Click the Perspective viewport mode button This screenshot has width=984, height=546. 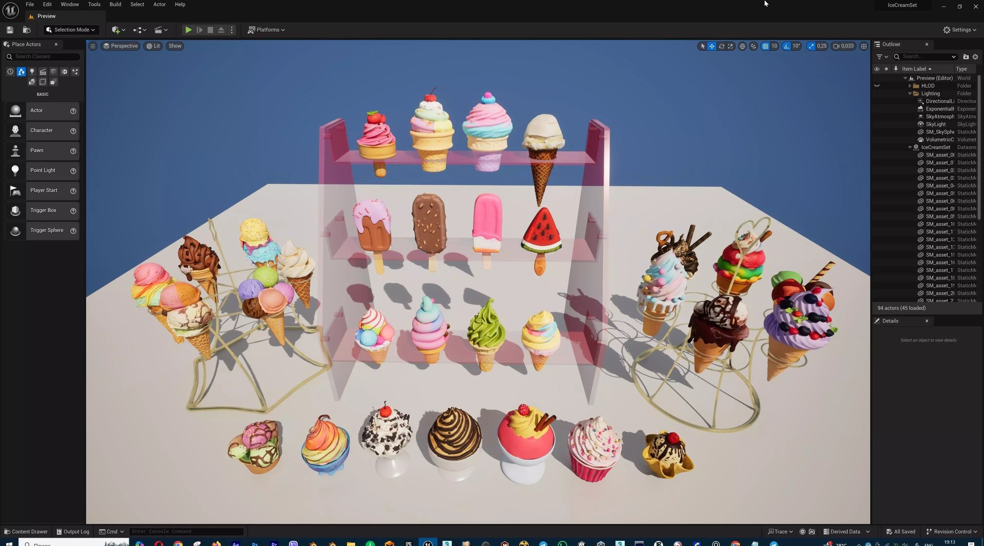pos(120,46)
